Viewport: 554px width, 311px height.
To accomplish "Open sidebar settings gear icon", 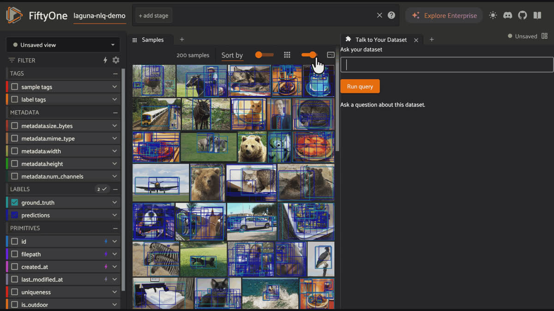I will coord(116,60).
